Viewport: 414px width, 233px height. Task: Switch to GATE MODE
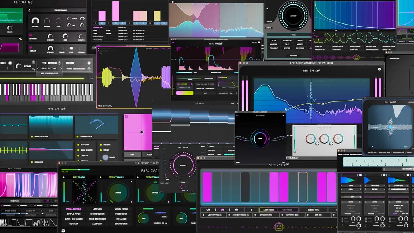point(287,210)
